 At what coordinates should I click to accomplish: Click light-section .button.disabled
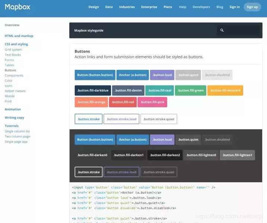(217, 75)
